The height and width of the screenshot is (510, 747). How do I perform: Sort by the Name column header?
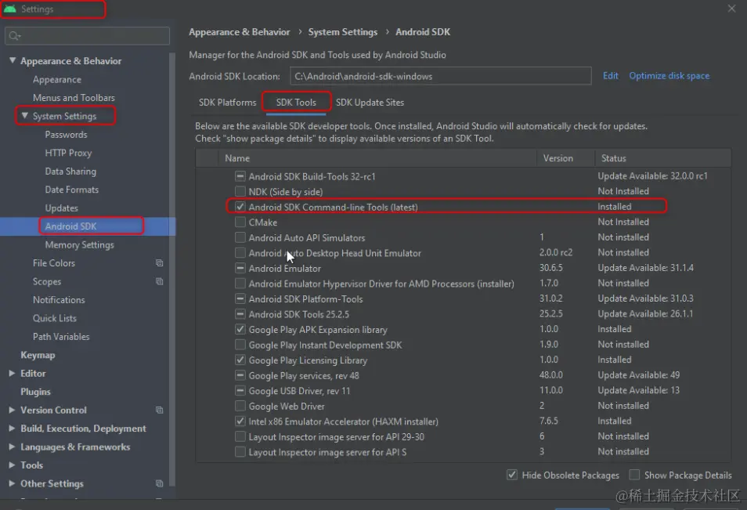pos(377,158)
